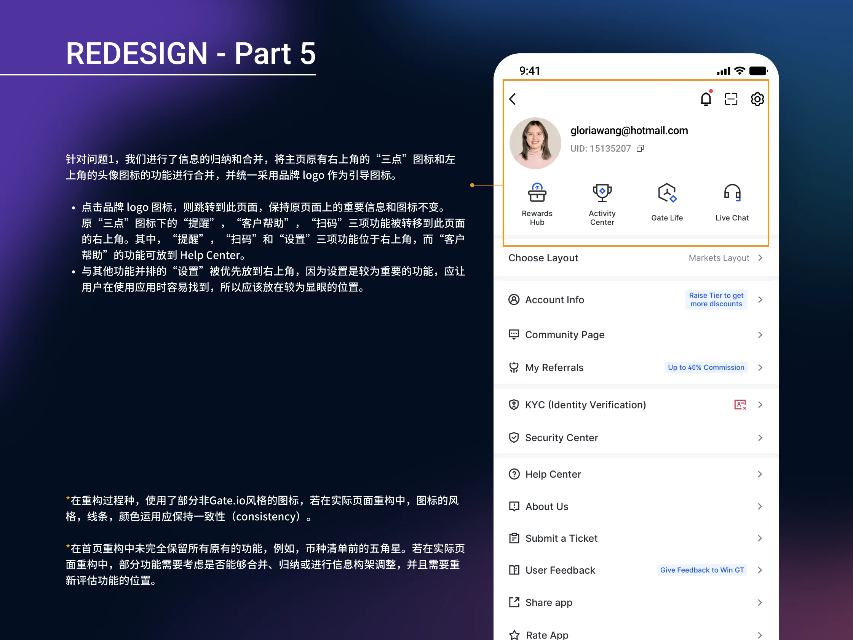Expand the Help Center chevron
This screenshot has width=853, height=640.
tap(760, 474)
